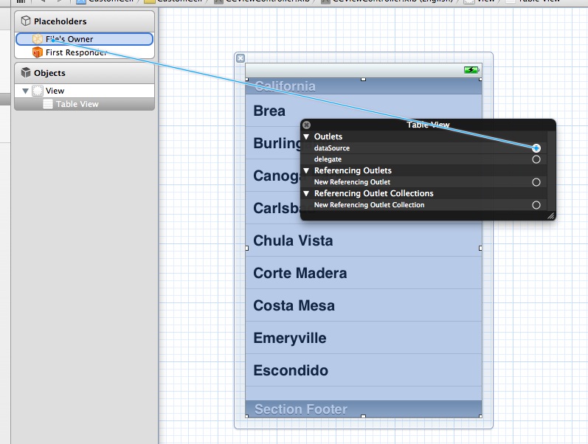Collapse the Outlets section
The image size is (588, 444).
click(307, 136)
